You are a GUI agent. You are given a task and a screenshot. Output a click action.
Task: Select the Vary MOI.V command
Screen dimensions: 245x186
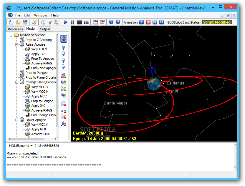[x=39, y=124]
